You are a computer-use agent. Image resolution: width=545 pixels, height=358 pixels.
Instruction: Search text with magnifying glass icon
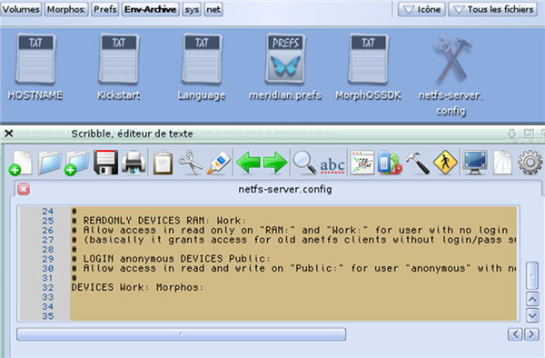coord(304,163)
